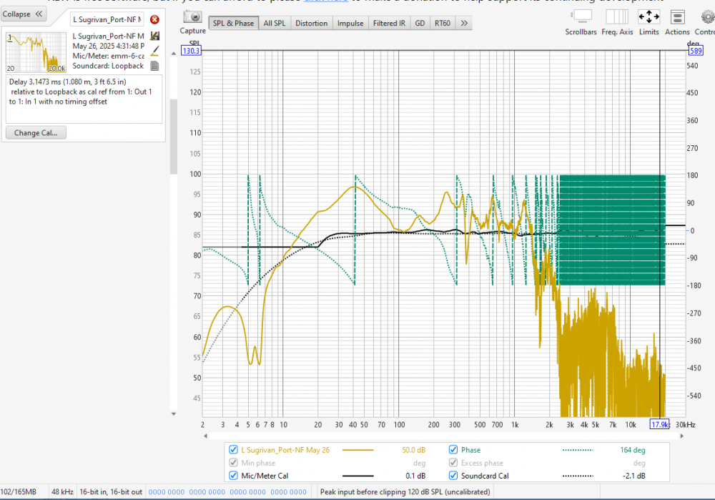Click the Freq. Axis icon
The width and height of the screenshot is (715, 500).
(616, 16)
